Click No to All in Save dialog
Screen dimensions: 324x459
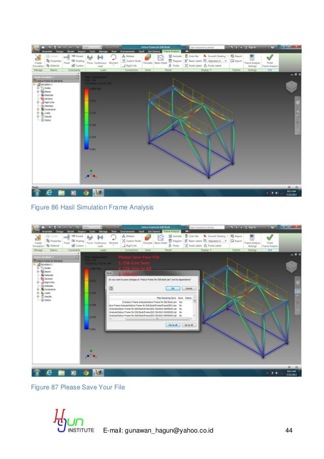(189, 325)
